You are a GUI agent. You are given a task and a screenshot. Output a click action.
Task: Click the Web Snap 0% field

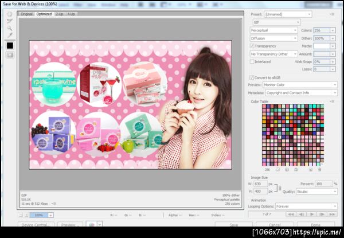(x=322, y=62)
